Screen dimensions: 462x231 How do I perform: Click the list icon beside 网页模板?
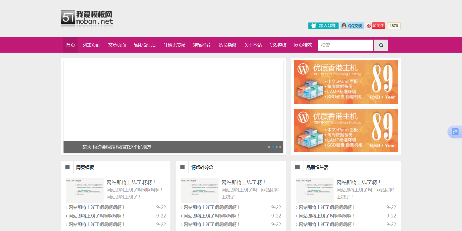(x=67, y=167)
